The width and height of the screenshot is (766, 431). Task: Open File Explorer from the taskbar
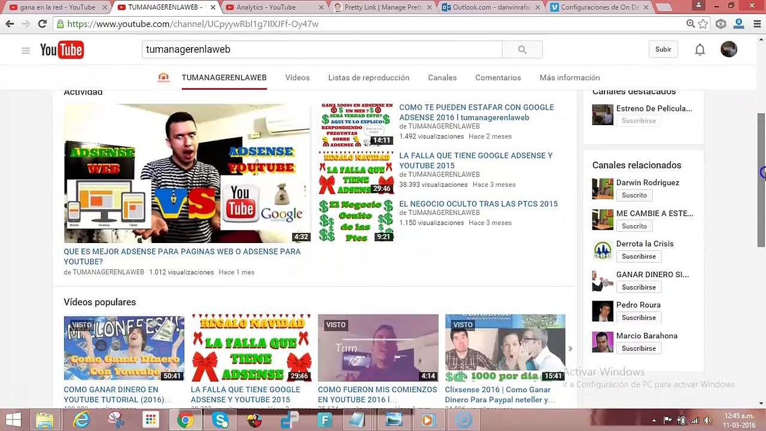point(45,420)
